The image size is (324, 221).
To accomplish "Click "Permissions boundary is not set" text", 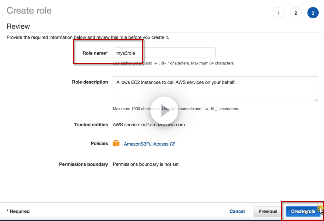I will (x=146, y=164).
